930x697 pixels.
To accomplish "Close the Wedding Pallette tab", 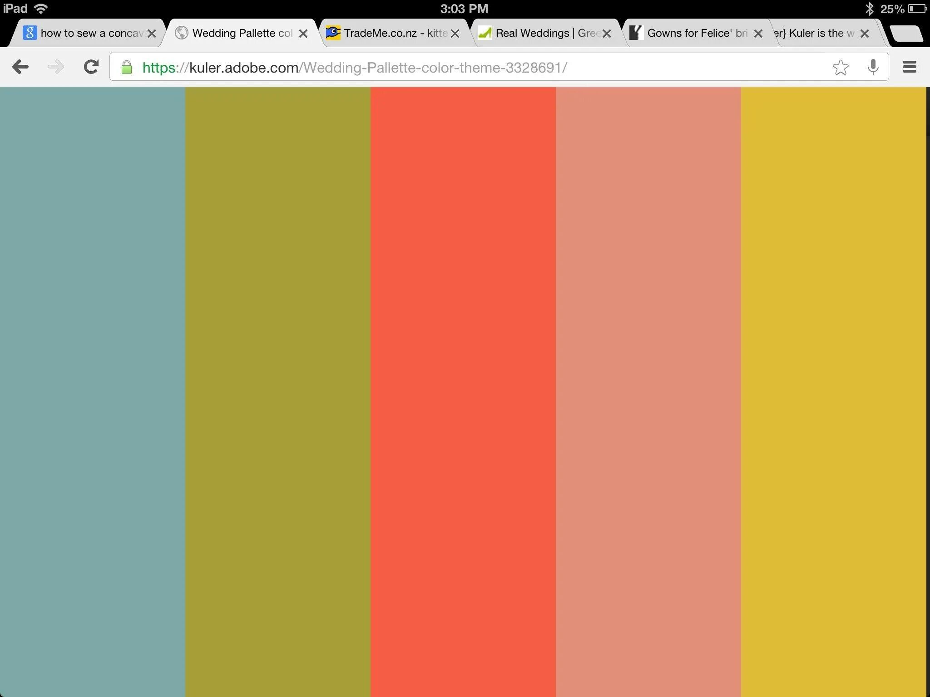I will 303,34.
